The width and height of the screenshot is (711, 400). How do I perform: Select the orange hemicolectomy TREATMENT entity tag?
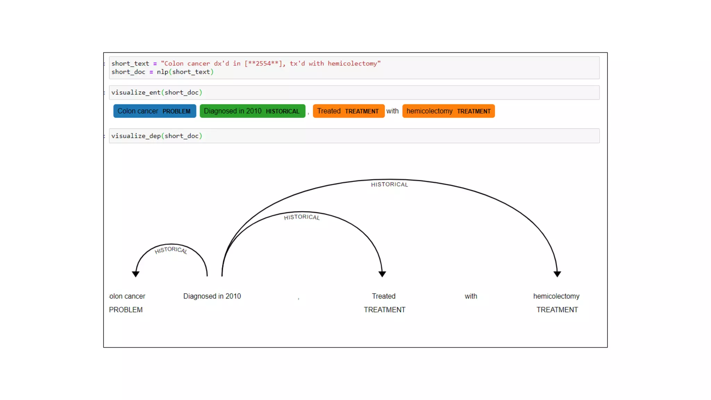pyautogui.click(x=448, y=111)
